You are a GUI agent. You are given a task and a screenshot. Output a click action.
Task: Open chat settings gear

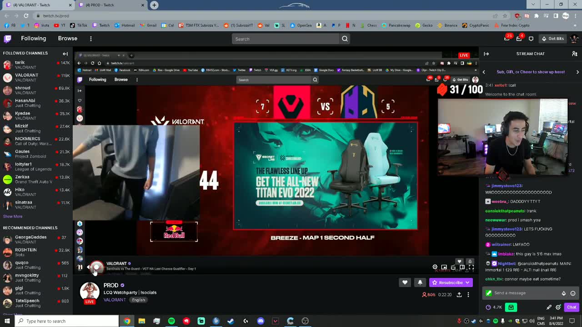coord(558,307)
